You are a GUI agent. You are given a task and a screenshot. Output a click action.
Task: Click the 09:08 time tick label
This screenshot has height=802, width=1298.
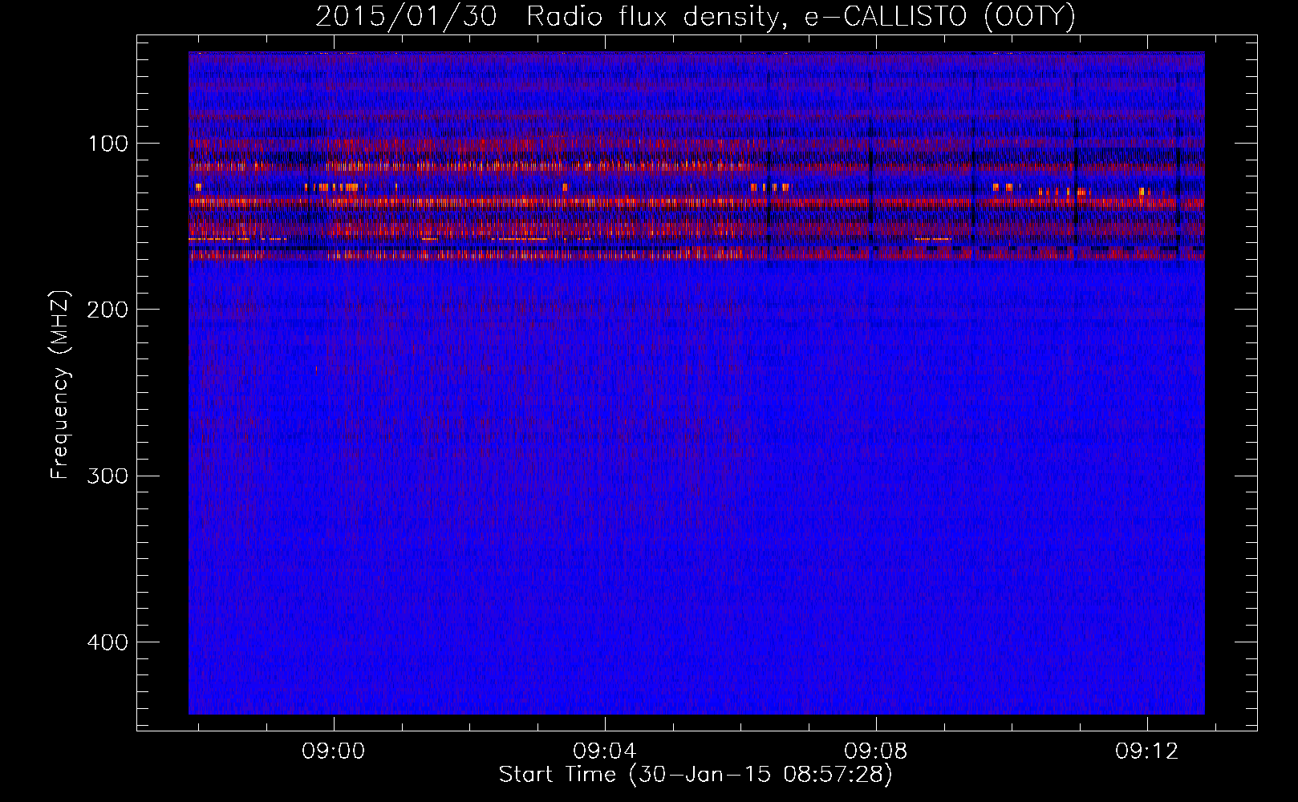(876, 751)
